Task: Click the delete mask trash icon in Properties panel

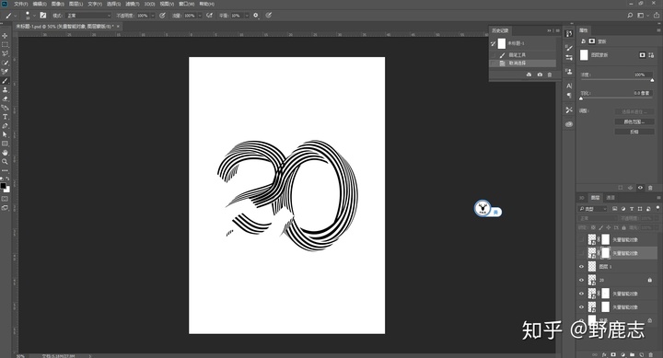Action: pyautogui.click(x=650, y=188)
